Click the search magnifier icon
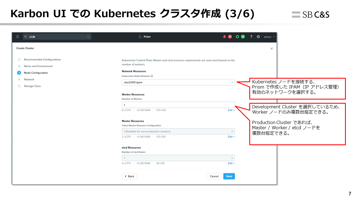This screenshot has height=198, width=353. (x=26, y=37)
